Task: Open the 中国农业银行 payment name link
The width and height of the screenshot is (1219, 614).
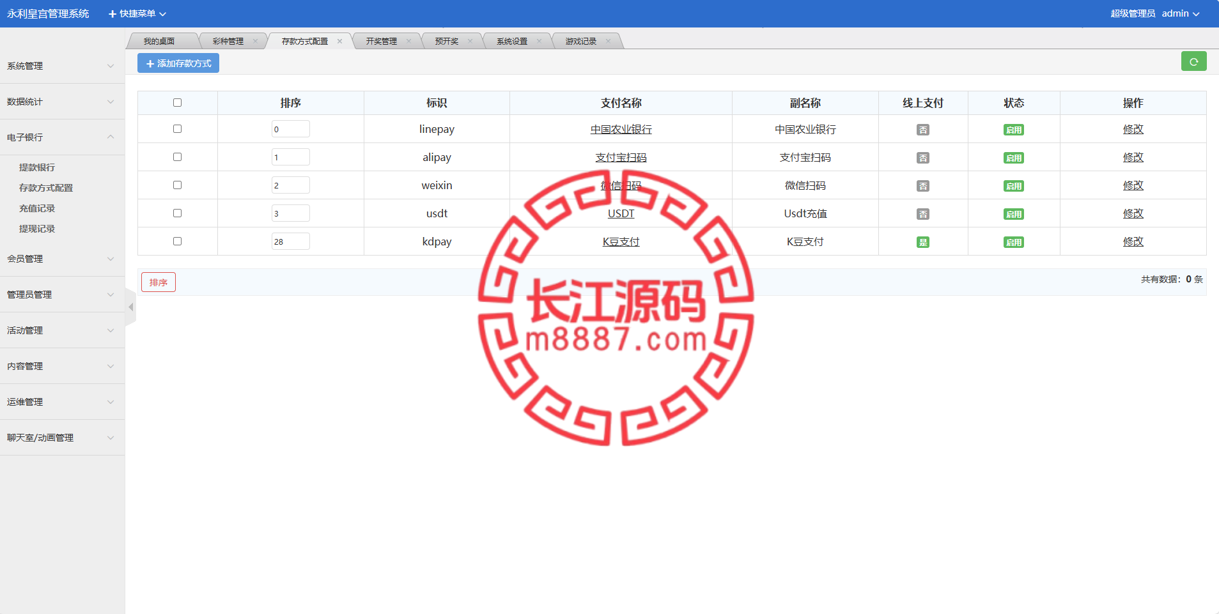Action: pos(621,129)
